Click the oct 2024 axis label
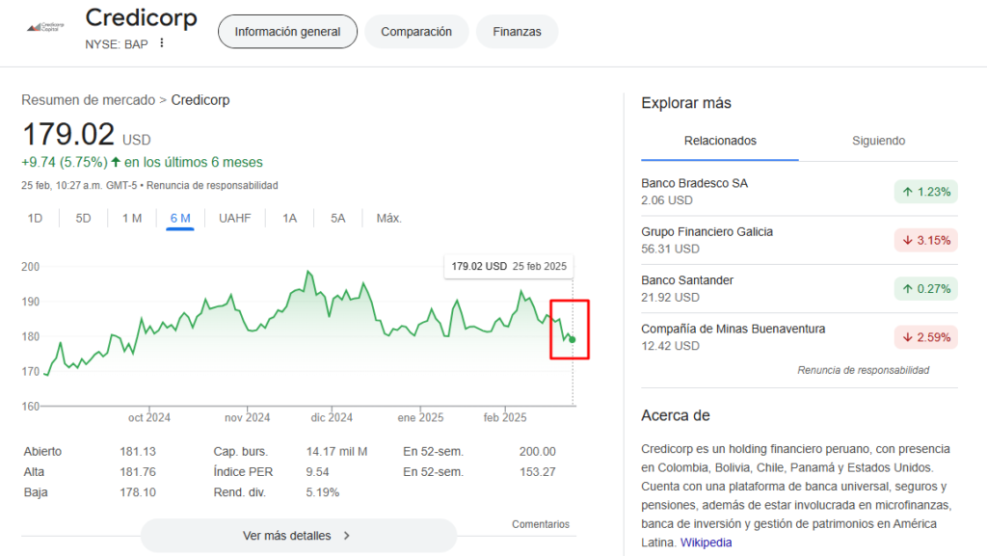This screenshot has height=556, width=987. (x=149, y=417)
